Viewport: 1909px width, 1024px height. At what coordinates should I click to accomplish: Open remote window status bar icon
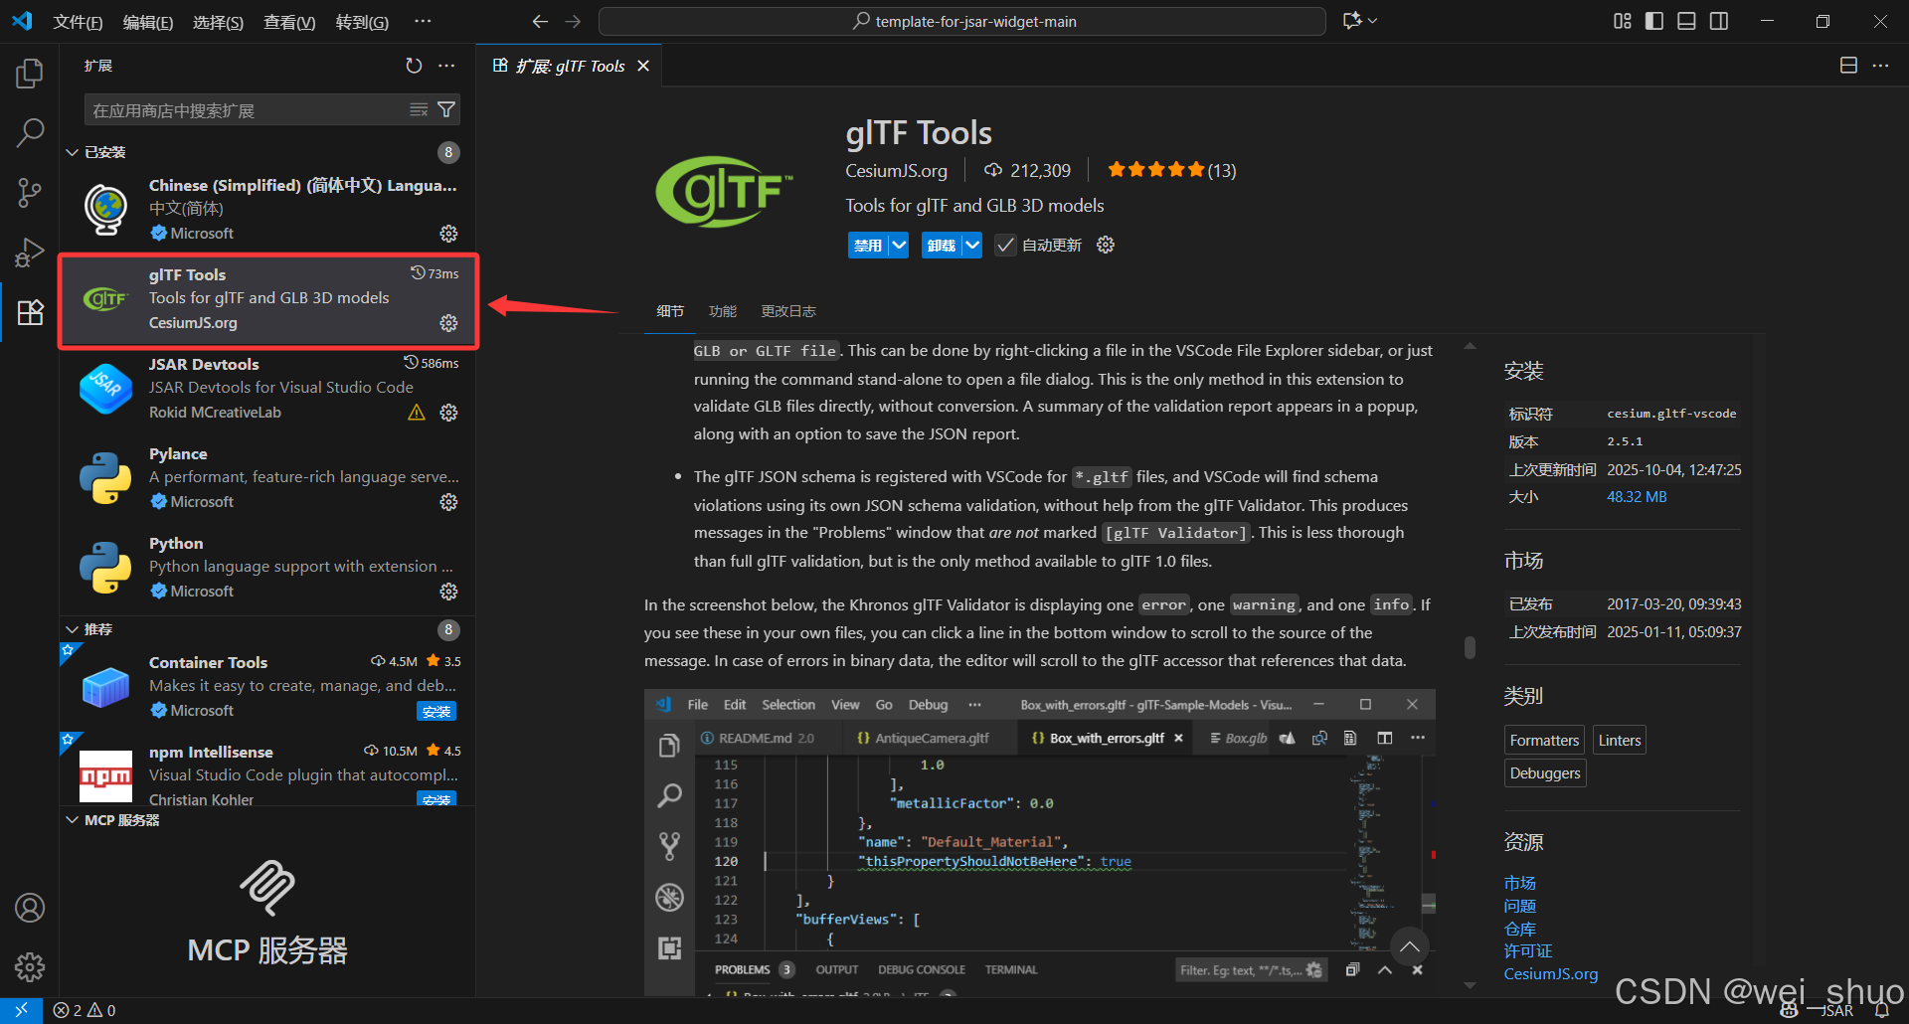21,1010
